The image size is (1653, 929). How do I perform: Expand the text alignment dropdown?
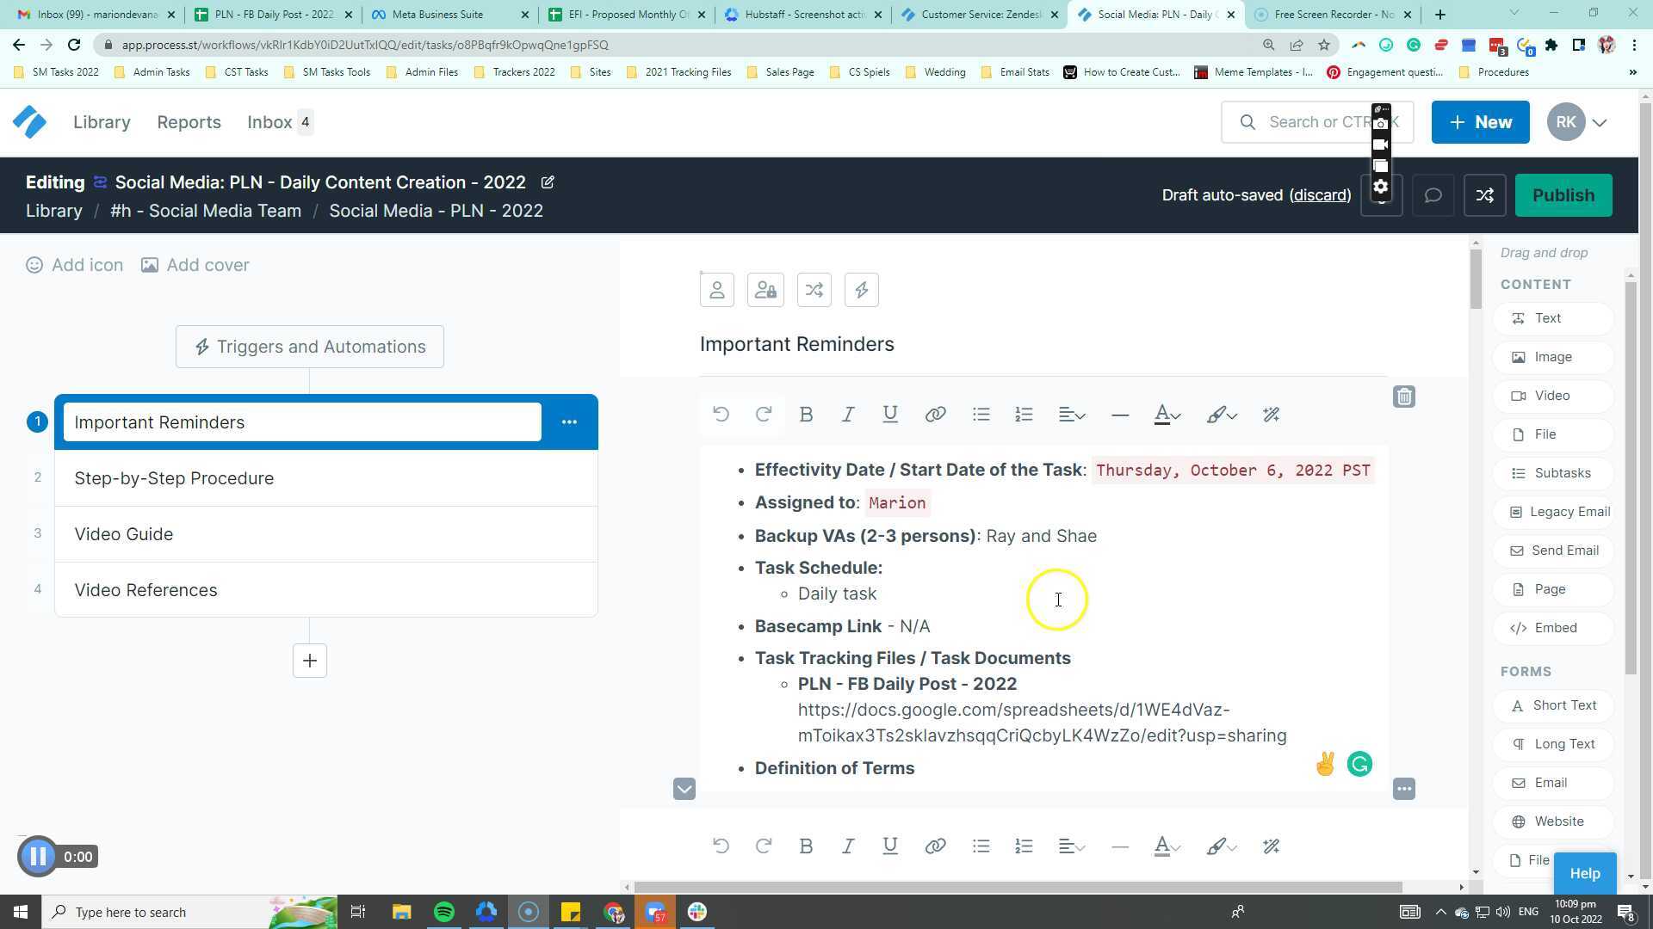tap(1071, 415)
